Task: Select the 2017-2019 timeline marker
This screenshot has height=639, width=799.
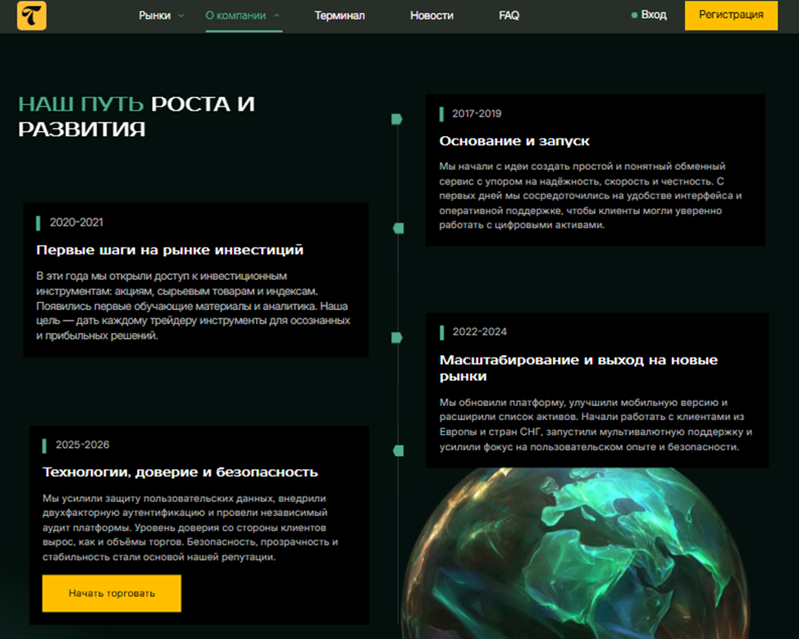Action: (x=397, y=119)
